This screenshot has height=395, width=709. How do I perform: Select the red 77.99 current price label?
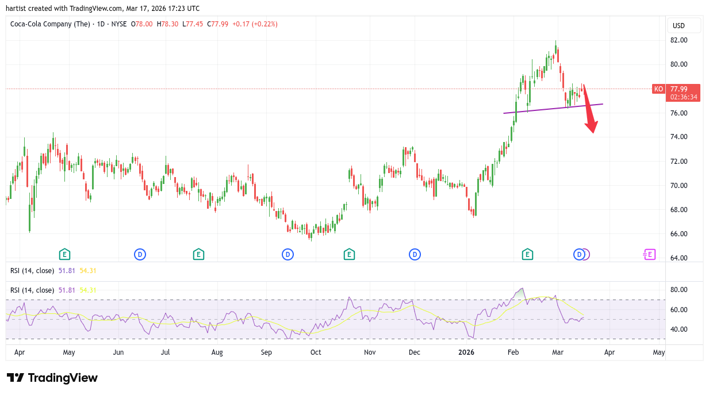[x=684, y=89]
